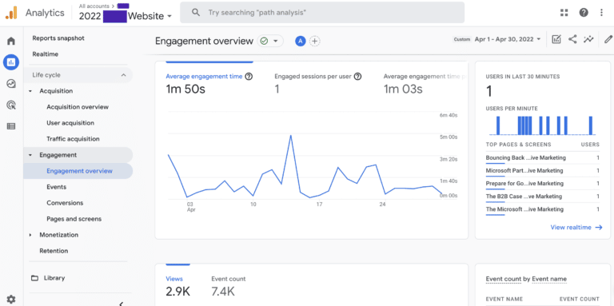Click the Google Analytics logo
Screen dimensions: 614x306
click(x=11, y=13)
